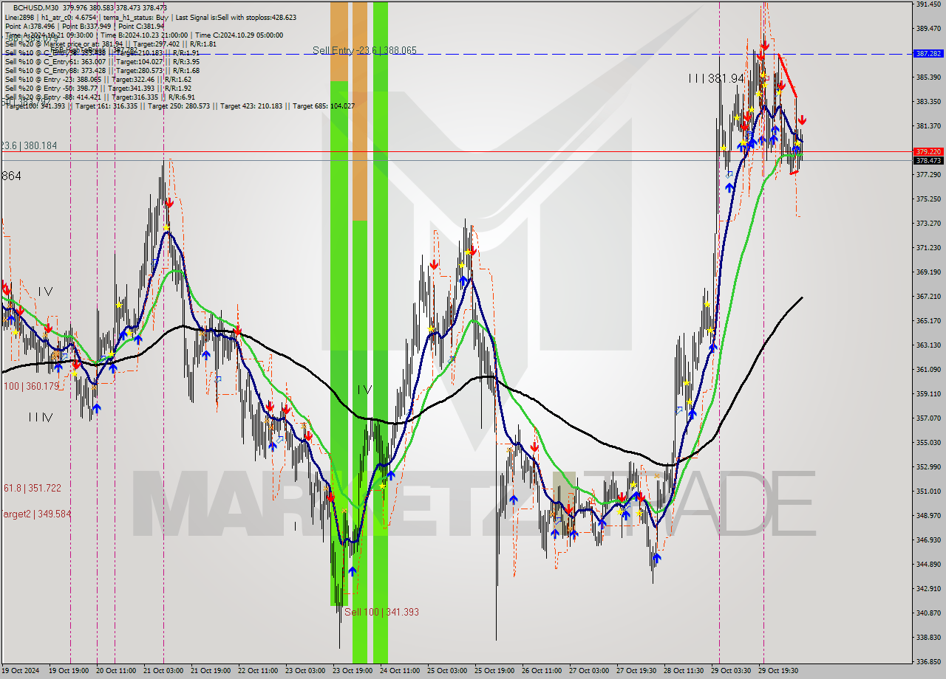
Task: Click the '19 Oct 2024' date label
Action: [x=21, y=671]
